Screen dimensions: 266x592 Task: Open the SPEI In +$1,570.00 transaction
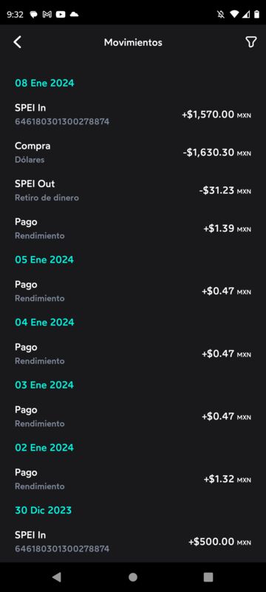tap(133, 115)
